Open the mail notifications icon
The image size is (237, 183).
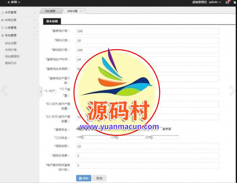click(227, 2)
